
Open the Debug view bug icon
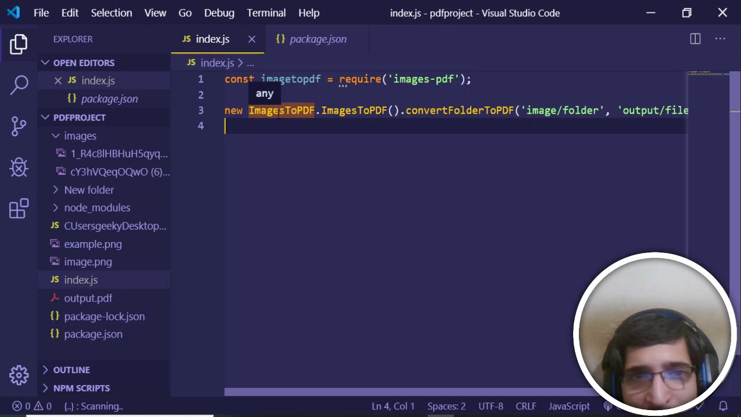tap(19, 167)
